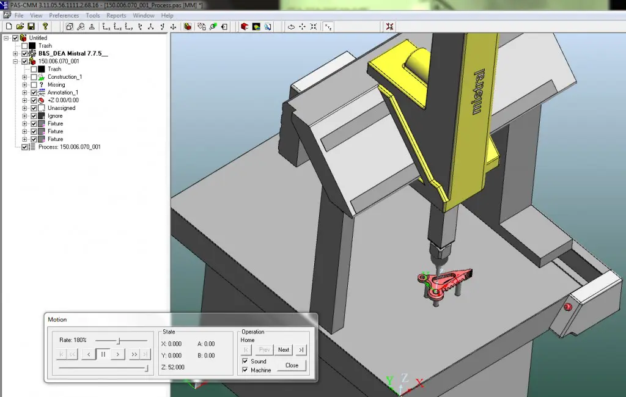Click the red crossed tool icon
Viewport: 626px width, 397px height.
(x=389, y=27)
